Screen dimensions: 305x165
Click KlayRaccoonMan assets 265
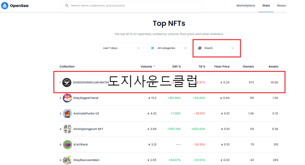(276, 160)
